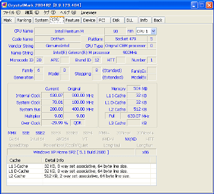Switch to the System tab
This screenshot has height=194, width=214.
[41, 20]
